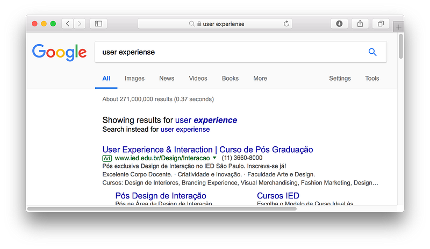Select the All results tab
The width and height of the screenshot is (430, 249).
(106, 78)
